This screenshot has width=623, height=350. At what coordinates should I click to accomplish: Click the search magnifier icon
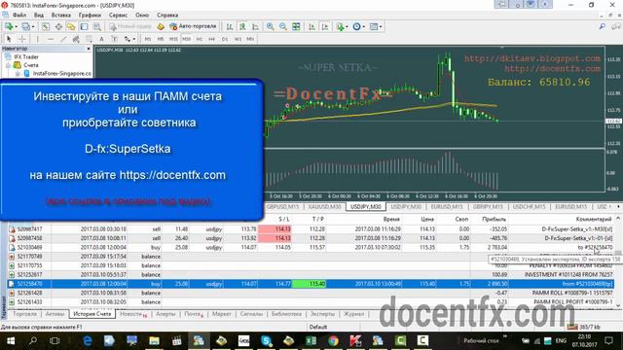[x=603, y=26]
